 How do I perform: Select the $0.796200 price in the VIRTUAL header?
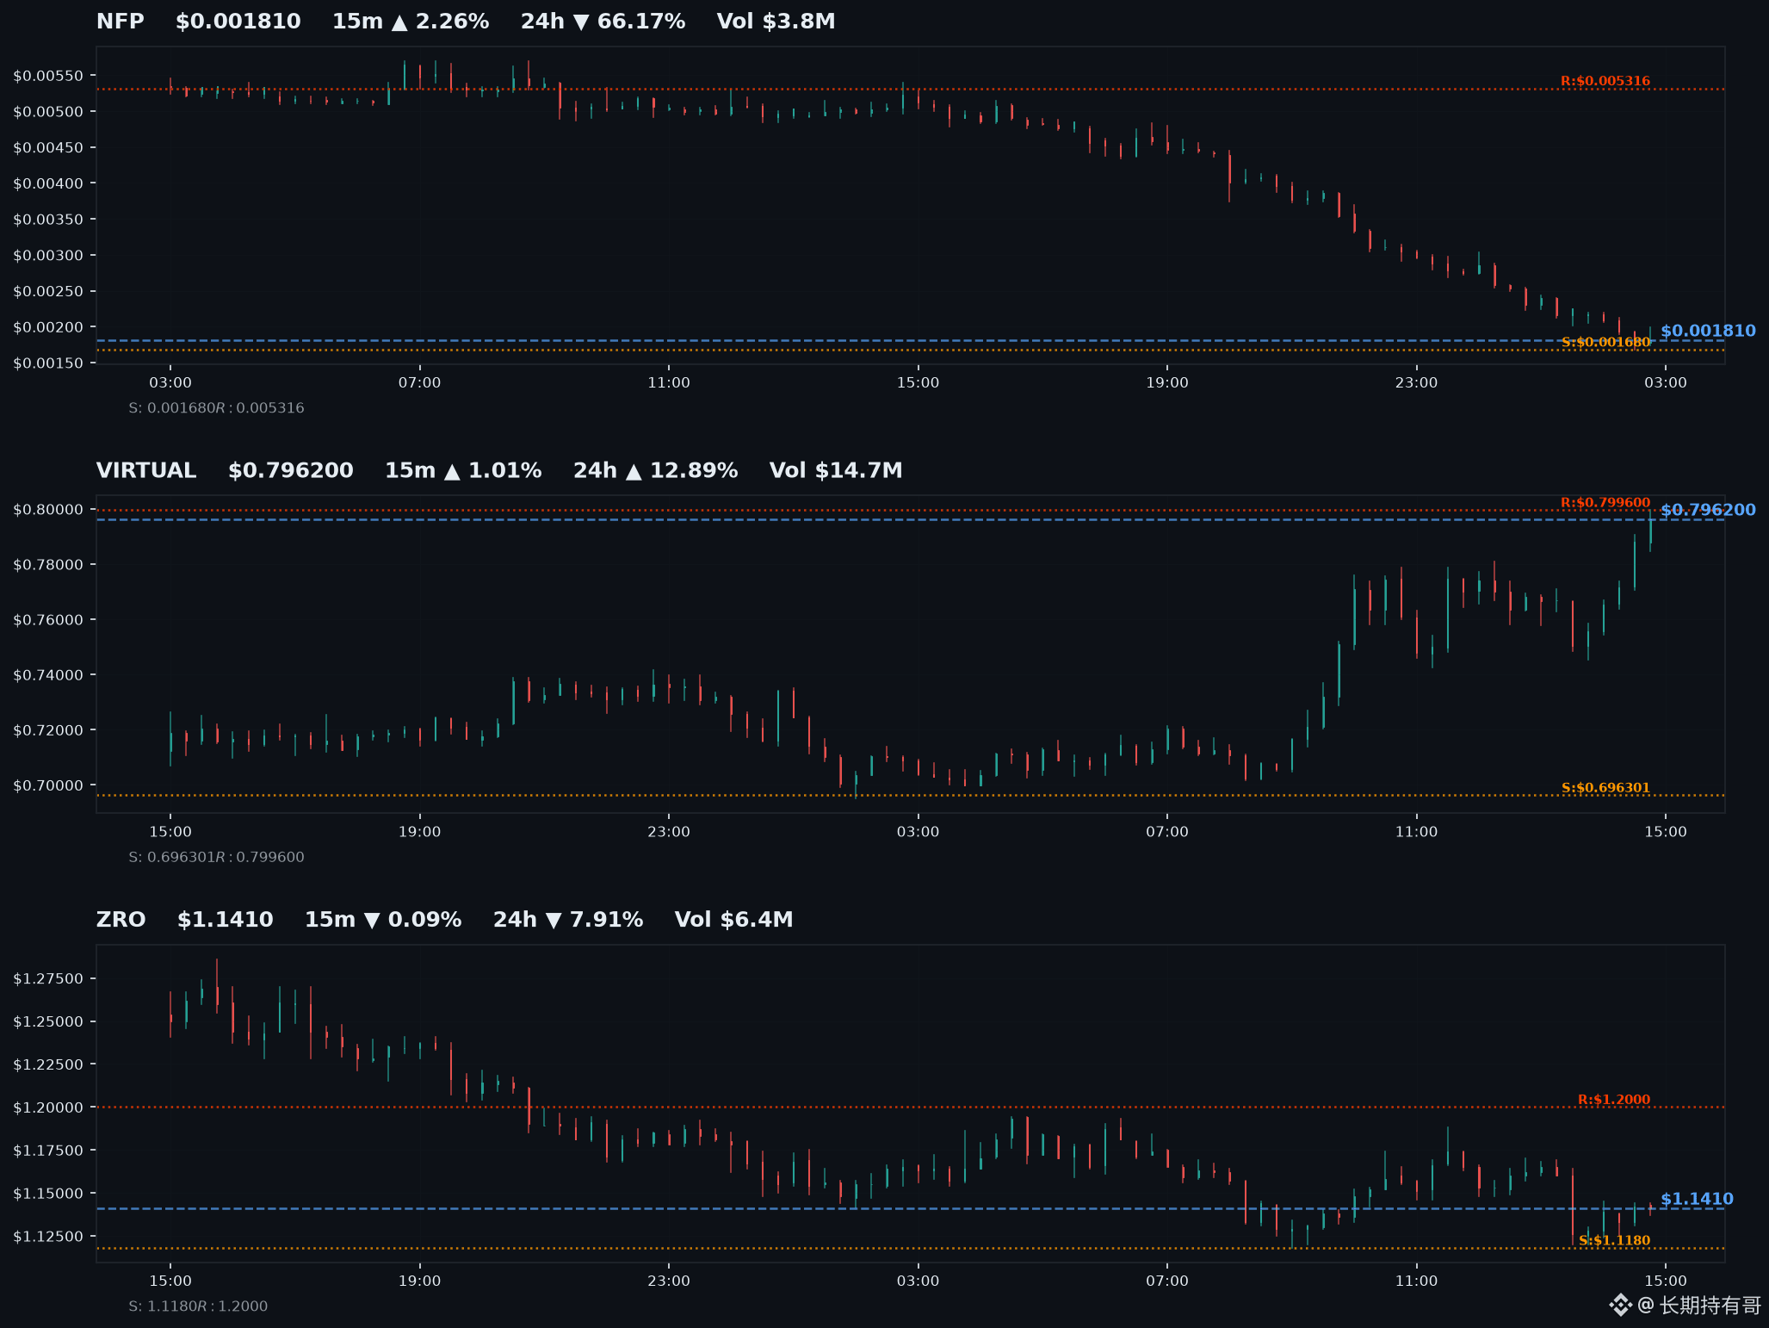[x=291, y=470]
